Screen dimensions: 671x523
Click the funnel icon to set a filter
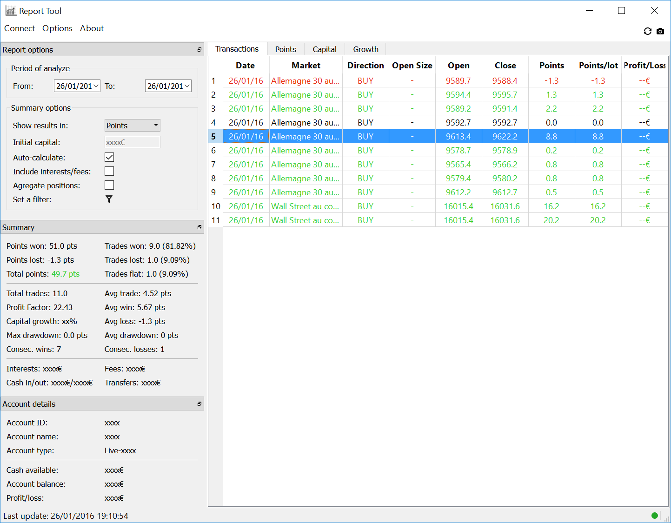pyautogui.click(x=109, y=199)
